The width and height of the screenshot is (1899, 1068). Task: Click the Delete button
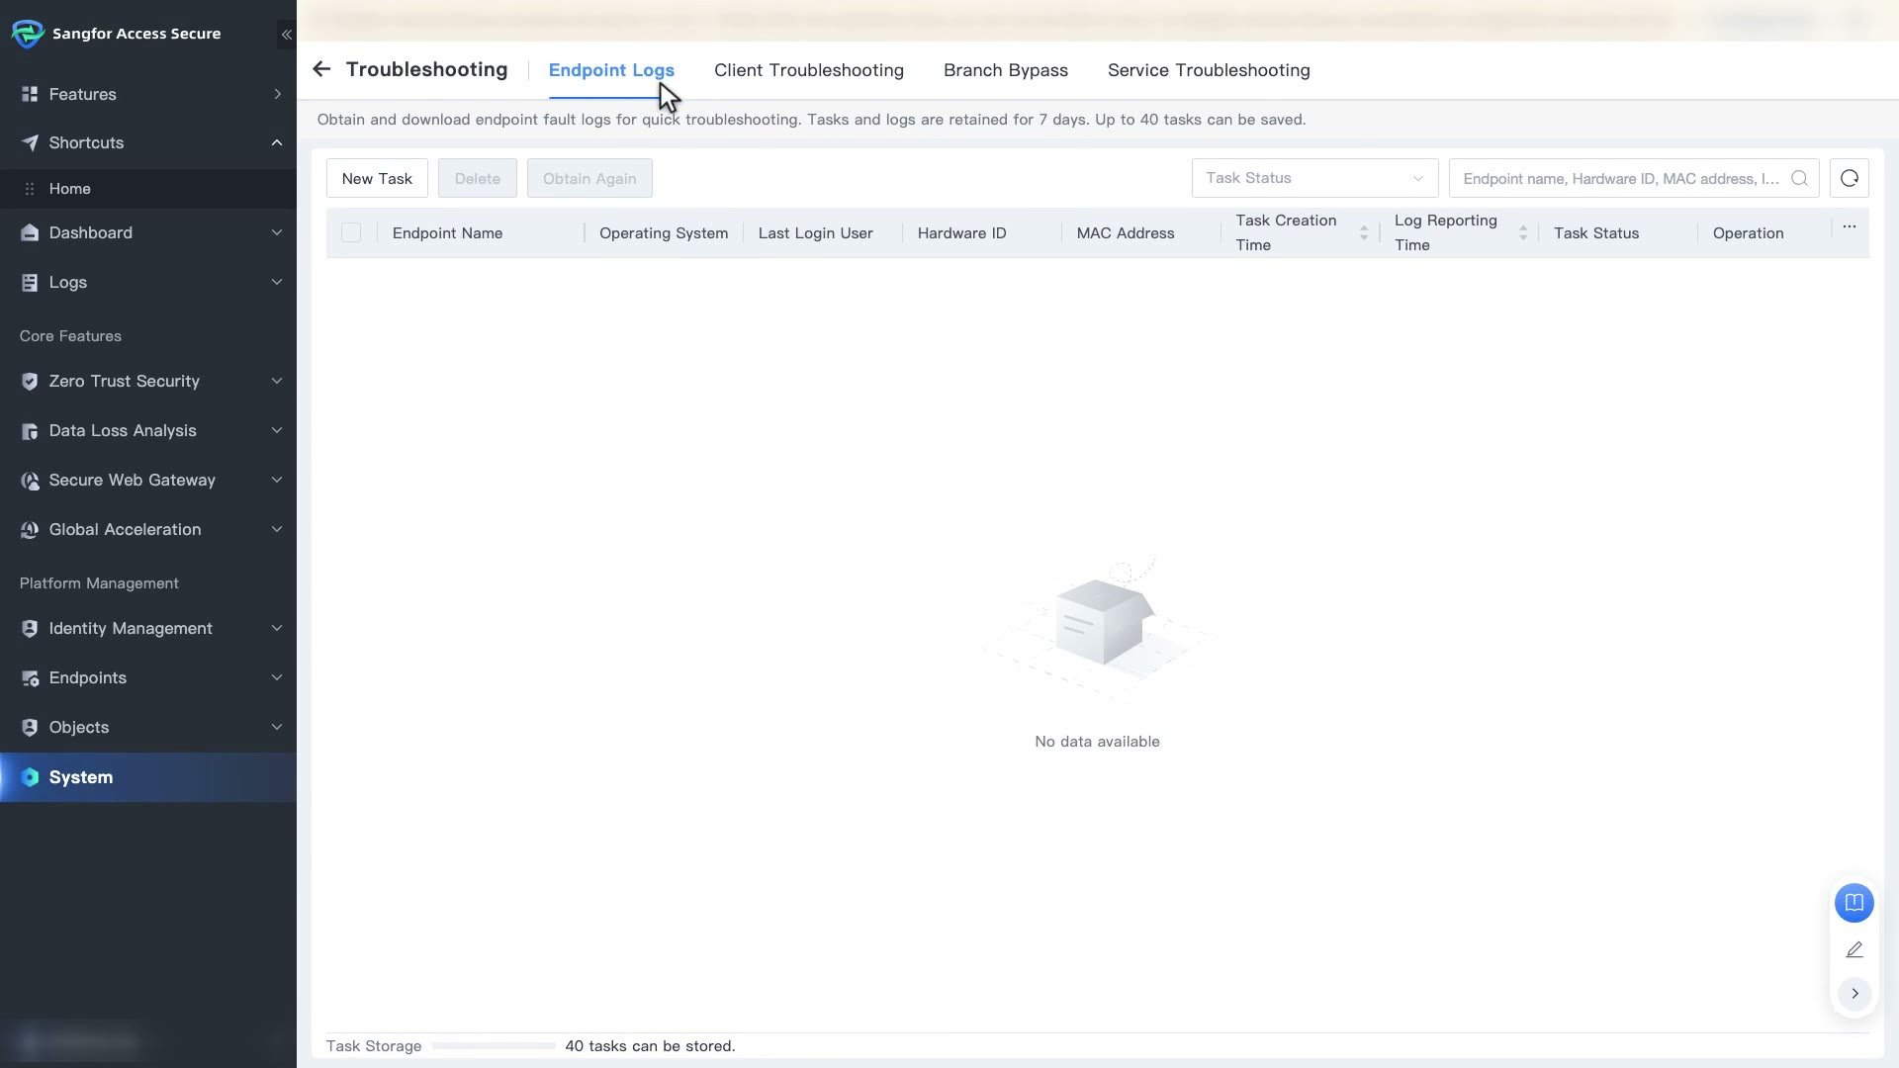click(x=477, y=178)
